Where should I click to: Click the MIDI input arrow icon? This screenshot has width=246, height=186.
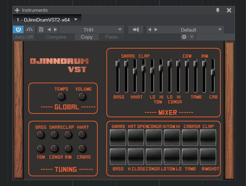coord(135,29)
